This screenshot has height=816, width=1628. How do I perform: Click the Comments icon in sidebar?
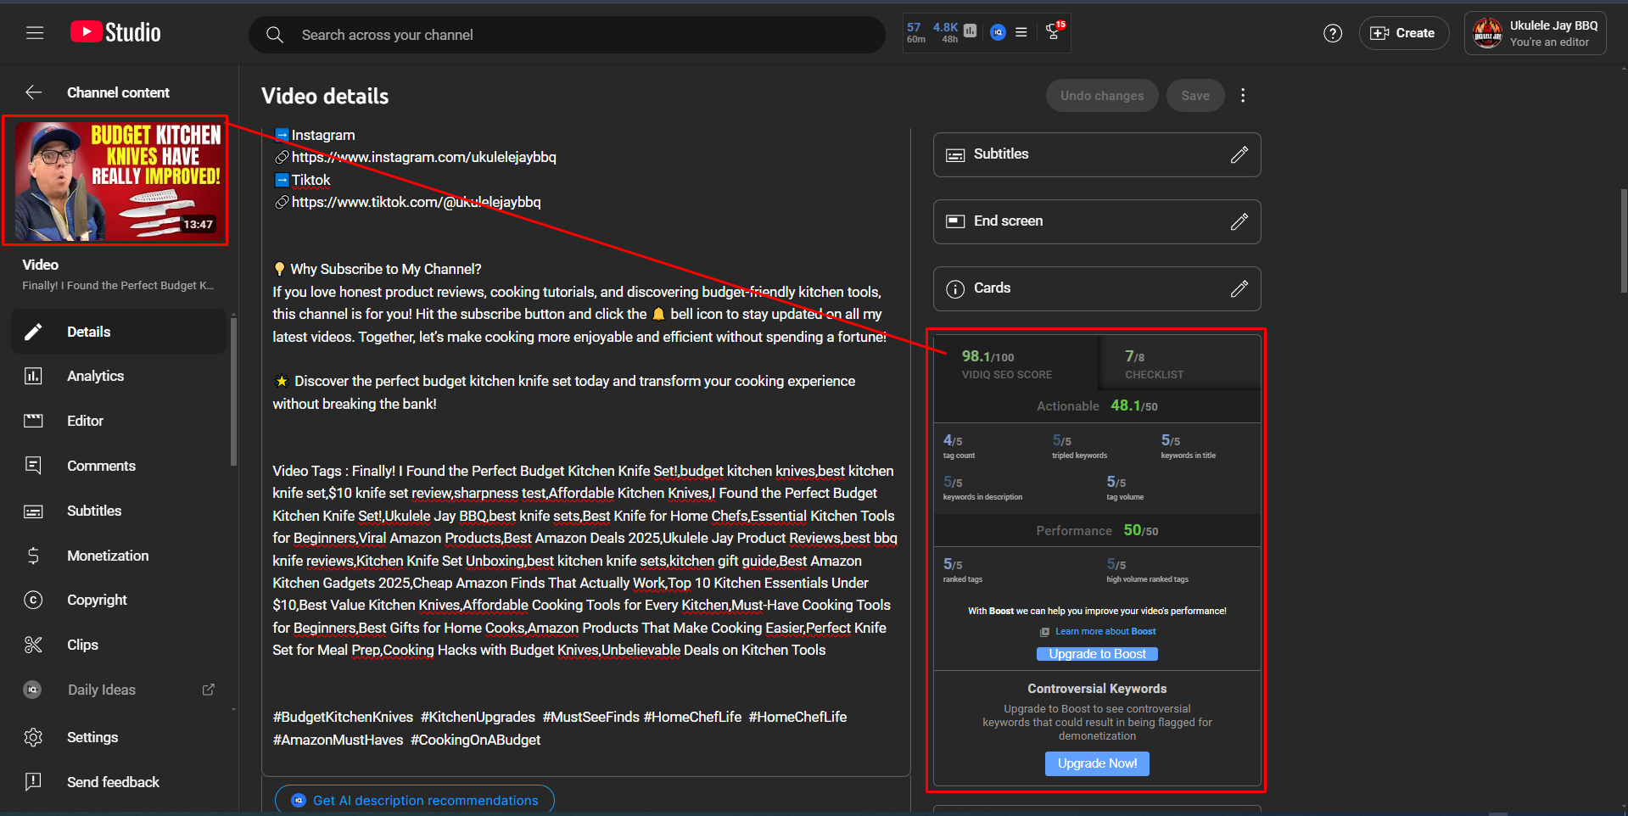click(x=33, y=466)
